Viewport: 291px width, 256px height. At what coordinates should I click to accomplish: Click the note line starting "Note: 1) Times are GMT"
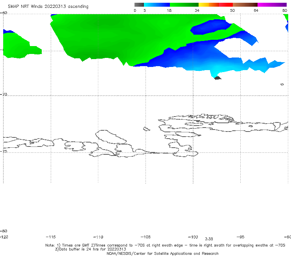tap(165, 245)
